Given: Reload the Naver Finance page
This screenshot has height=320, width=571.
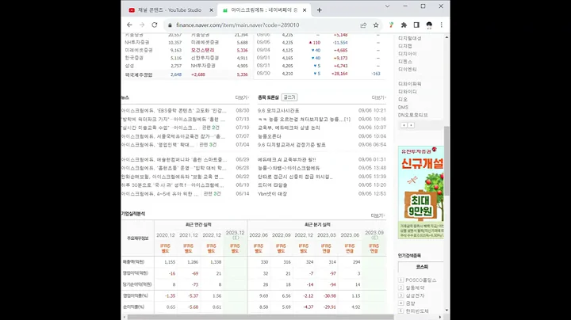Looking at the screenshot, I should pyautogui.click(x=155, y=25).
